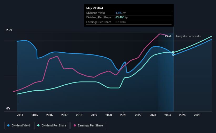Toggle the Dividend Yield legend button
216x133 pixels.
coord(19,126)
